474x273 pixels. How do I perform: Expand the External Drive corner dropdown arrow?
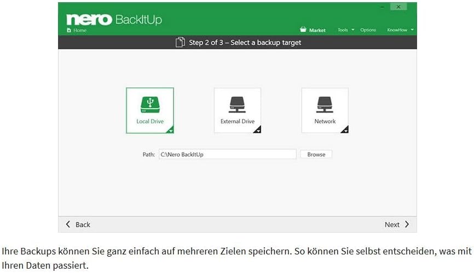tap(258, 130)
